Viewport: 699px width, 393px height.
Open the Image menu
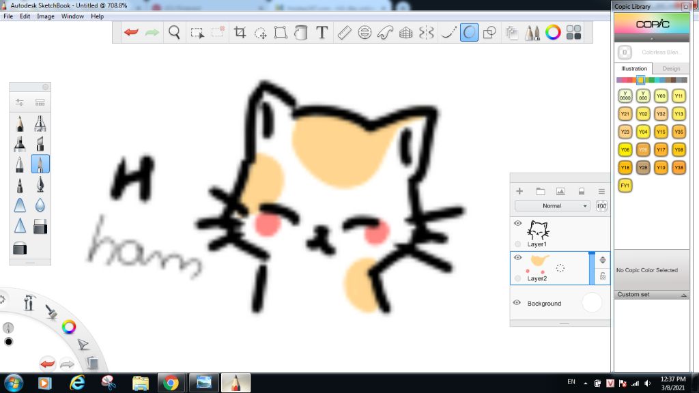coord(46,16)
